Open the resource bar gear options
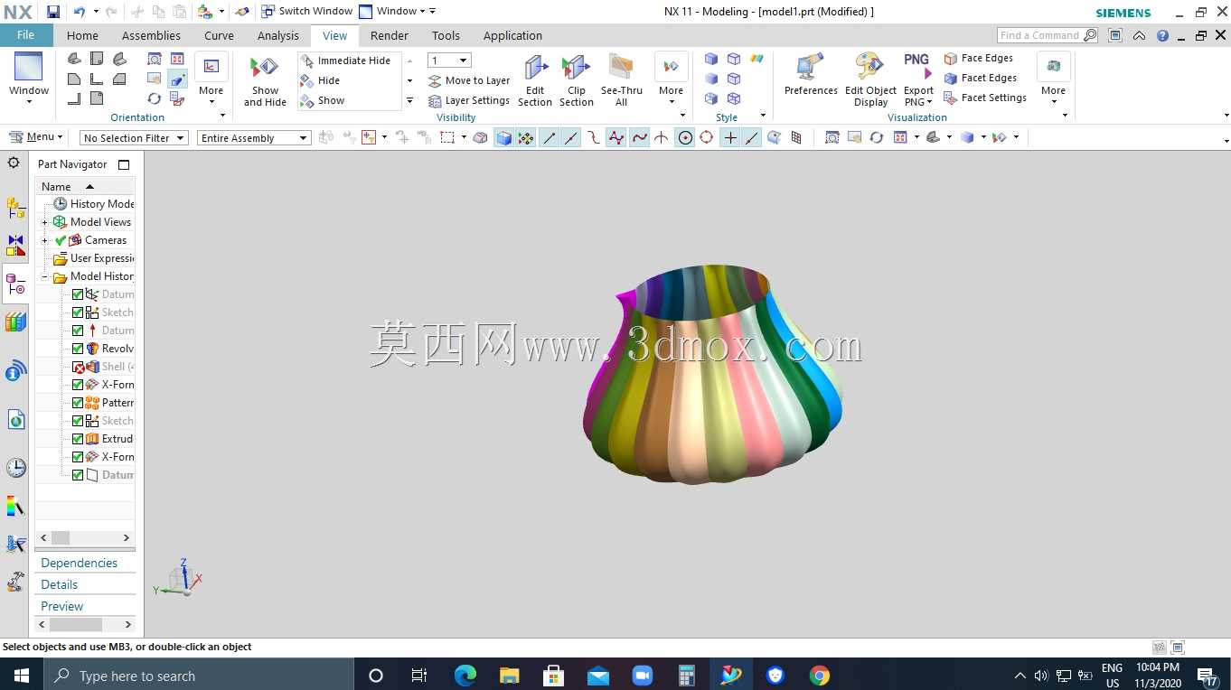This screenshot has width=1231, height=690. 14,163
